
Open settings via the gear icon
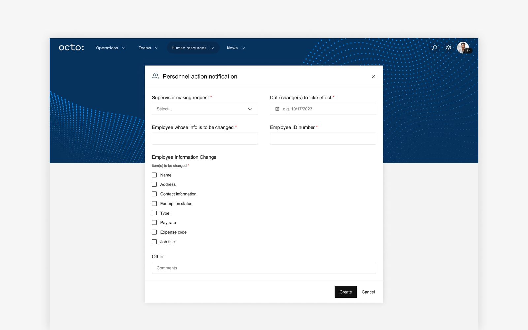click(x=448, y=48)
